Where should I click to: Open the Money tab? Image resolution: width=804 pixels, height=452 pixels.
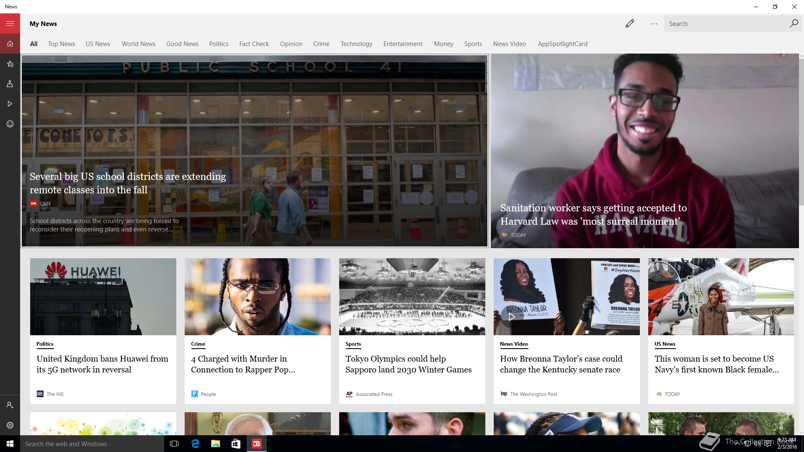pos(443,44)
